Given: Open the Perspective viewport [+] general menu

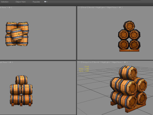Looking at the screenshot, I should coord(79,62).
